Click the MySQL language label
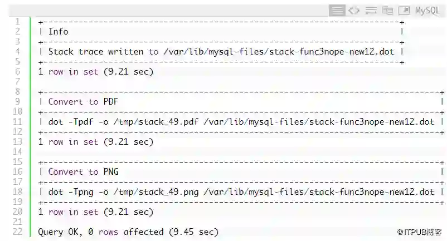The image size is (447, 241). point(427,11)
